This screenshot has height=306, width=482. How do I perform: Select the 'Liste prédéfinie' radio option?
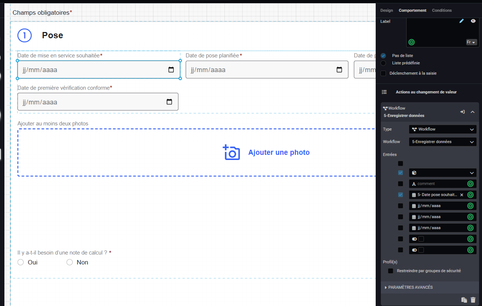tap(383, 63)
